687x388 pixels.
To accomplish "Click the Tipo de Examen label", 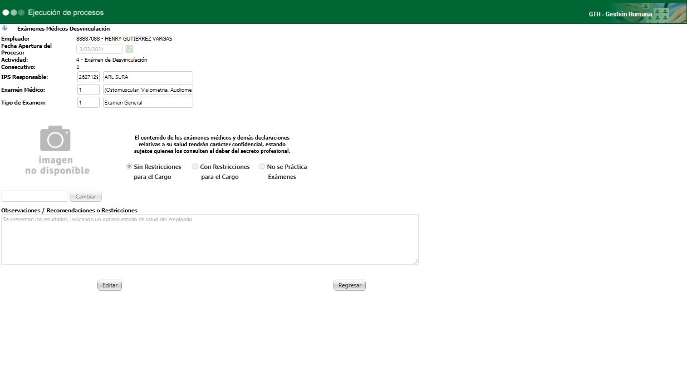I will click(23, 102).
